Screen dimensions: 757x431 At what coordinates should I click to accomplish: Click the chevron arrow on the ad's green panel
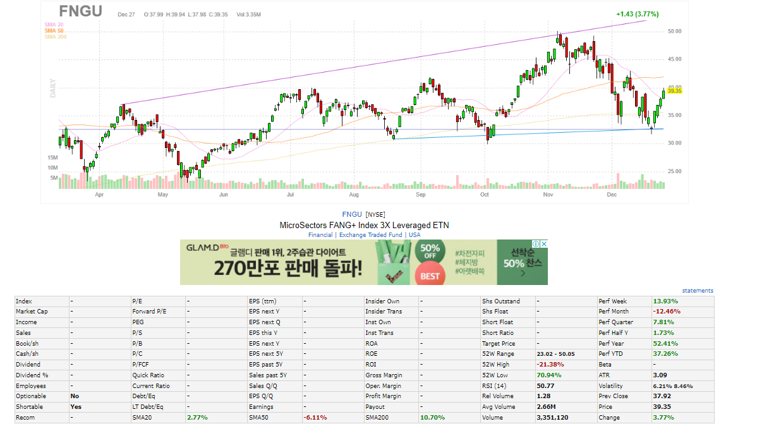coord(523,274)
